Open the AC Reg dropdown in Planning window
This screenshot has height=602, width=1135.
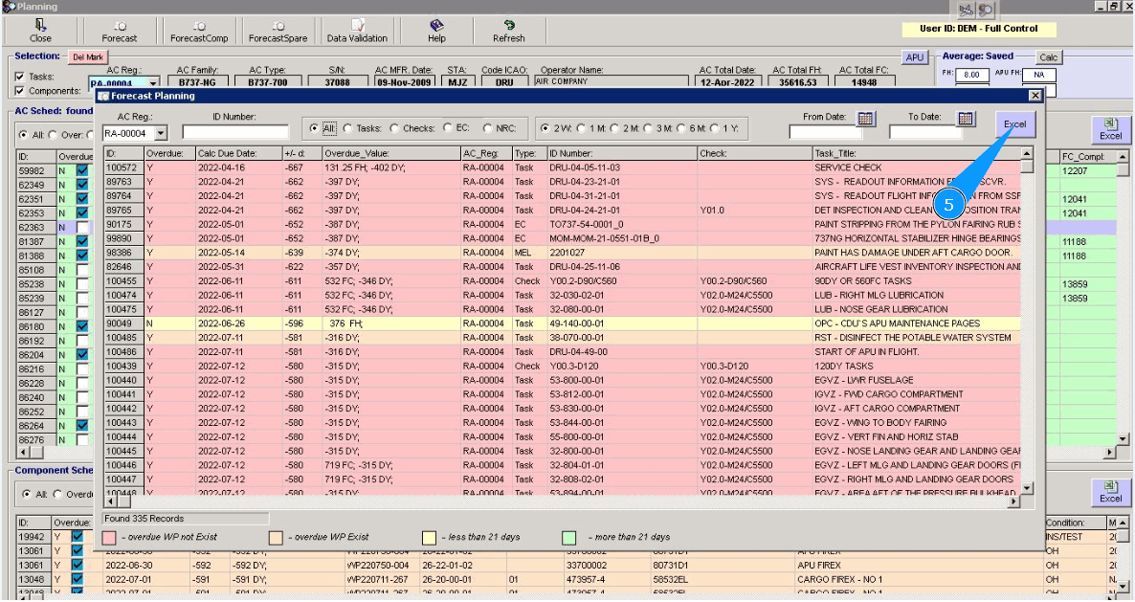(153, 83)
